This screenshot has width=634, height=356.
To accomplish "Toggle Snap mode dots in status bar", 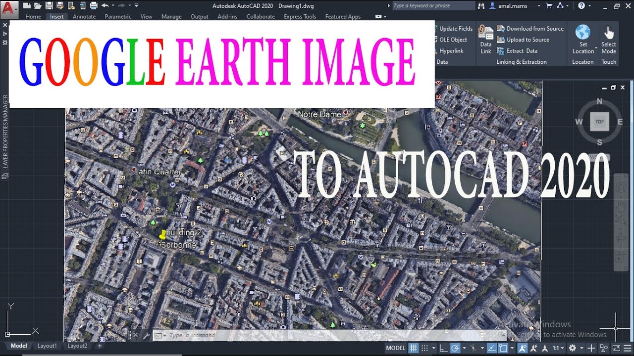I will 424,348.
